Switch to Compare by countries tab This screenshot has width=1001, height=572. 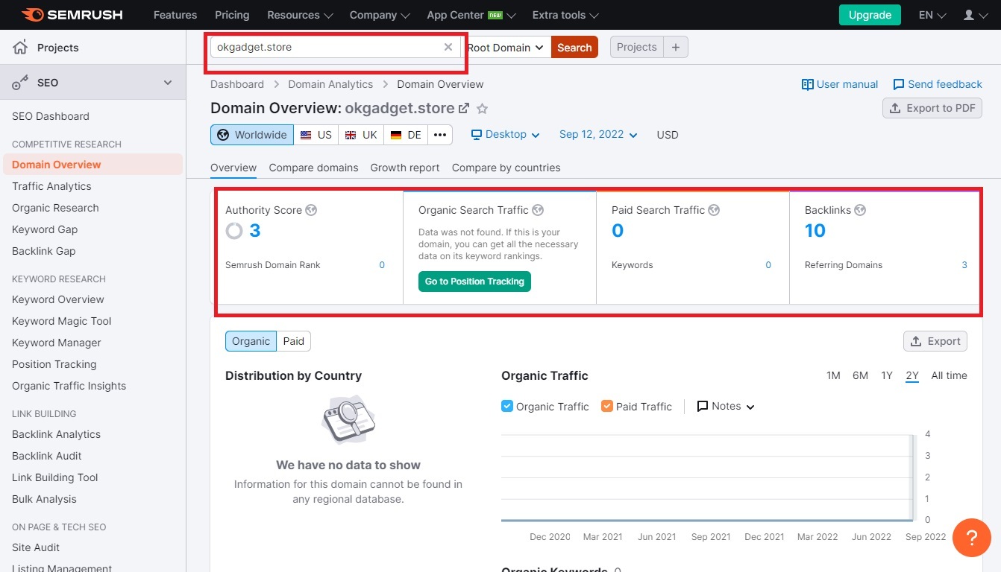tap(506, 168)
